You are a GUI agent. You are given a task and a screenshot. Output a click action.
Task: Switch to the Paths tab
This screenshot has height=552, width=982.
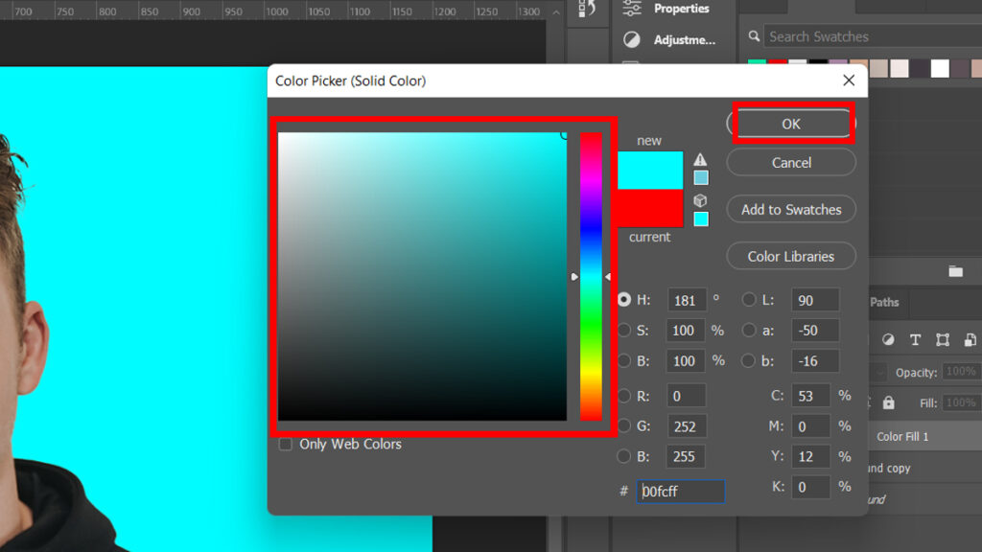coord(884,302)
